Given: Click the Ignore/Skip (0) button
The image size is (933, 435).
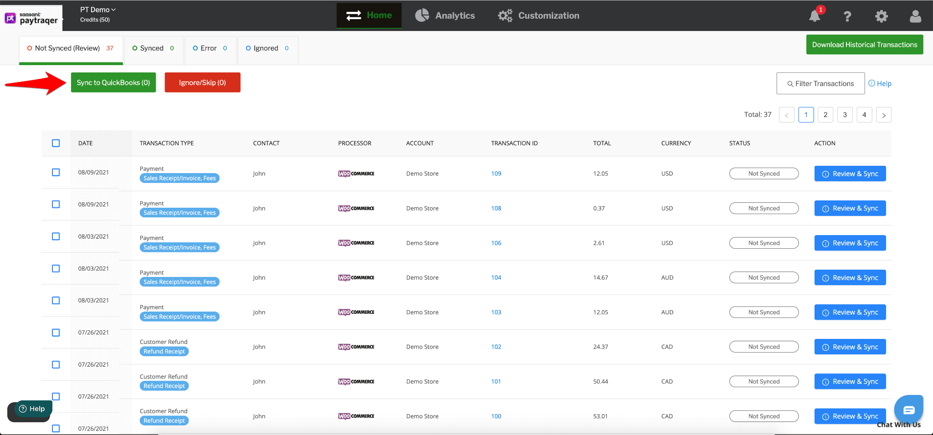Looking at the screenshot, I should click(202, 82).
